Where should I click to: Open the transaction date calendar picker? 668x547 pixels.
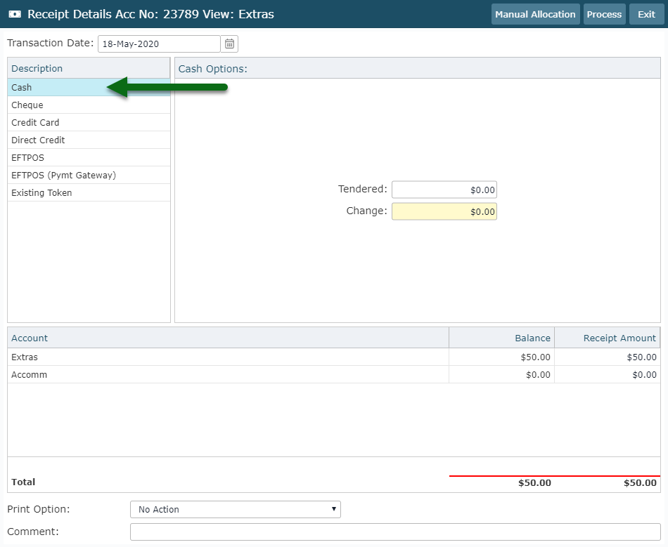click(x=229, y=44)
